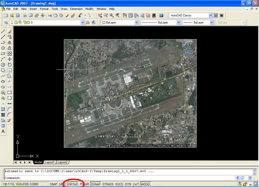This screenshot has height=187, width=259.
Task: Toggle SNAP mode in status bar
Action: coord(53,184)
